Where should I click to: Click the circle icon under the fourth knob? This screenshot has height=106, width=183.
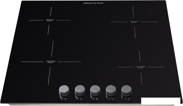[109, 99]
